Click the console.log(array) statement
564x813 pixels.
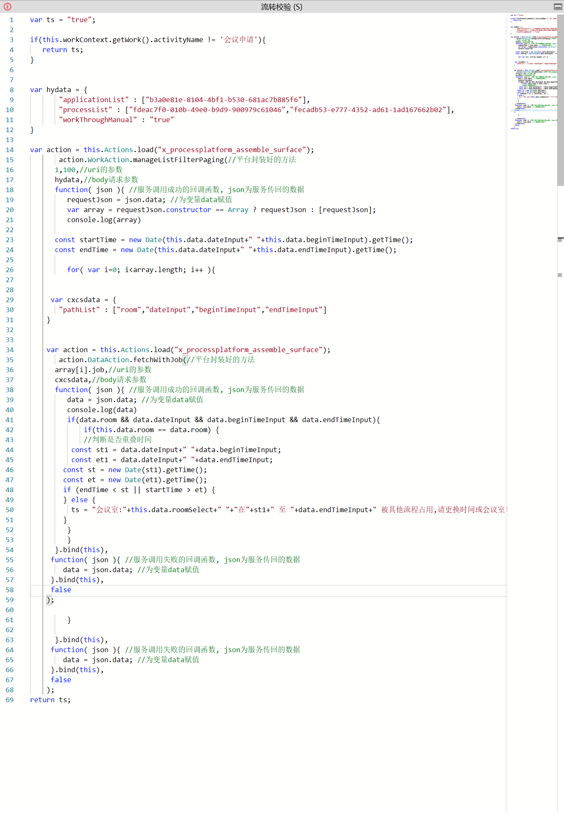click(x=104, y=220)
